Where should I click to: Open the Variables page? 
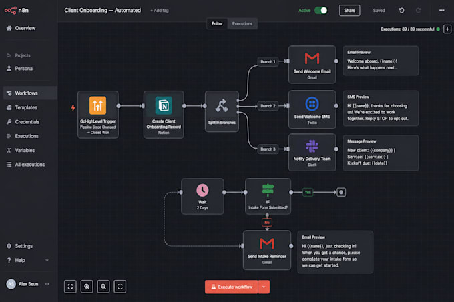tap(21, 150)
